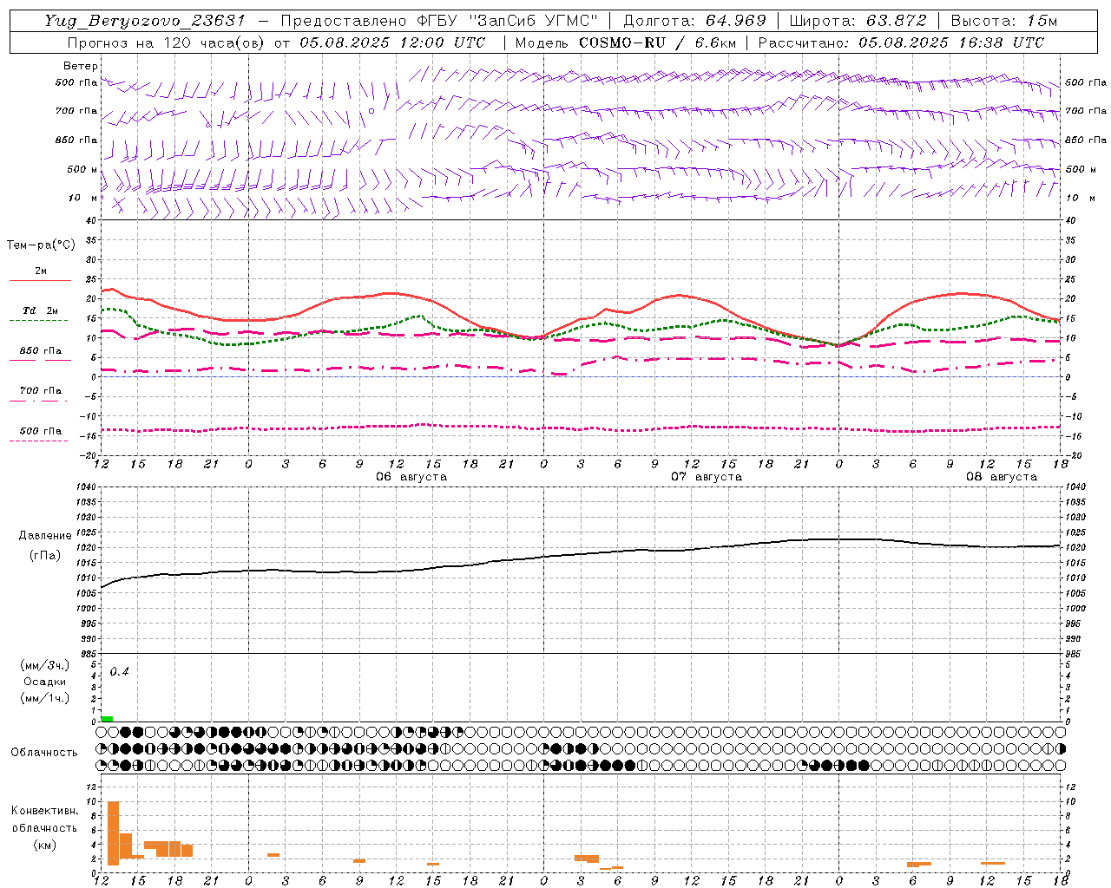Click the Широта: 63.872 header field

click(858, 21)
